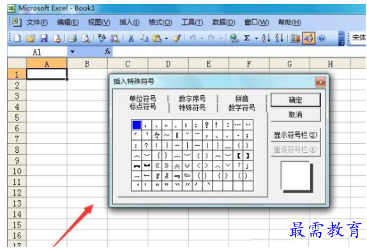
Task: Select column B header
Action: click(87, 63)
